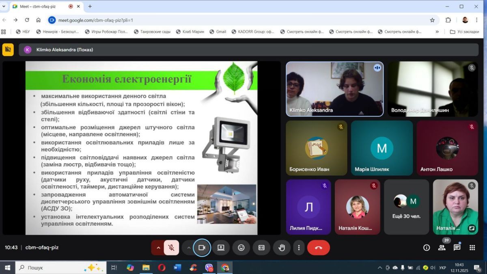
Task: Expand video settings arrow beside camera
Action: pos(188,248)
